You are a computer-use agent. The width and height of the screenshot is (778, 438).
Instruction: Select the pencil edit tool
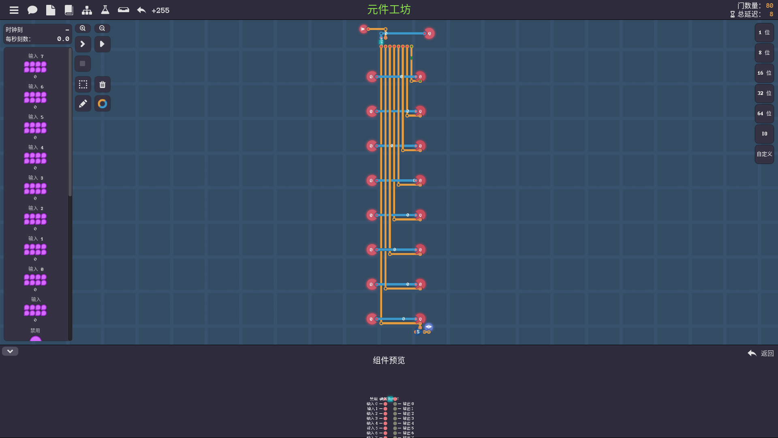click(x=83, y=104)
